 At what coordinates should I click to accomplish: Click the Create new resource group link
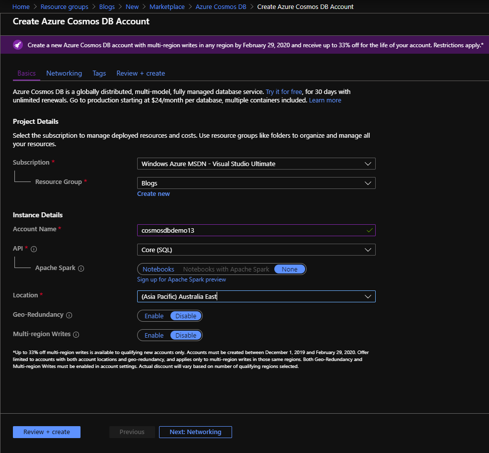[x=153, y=193]
